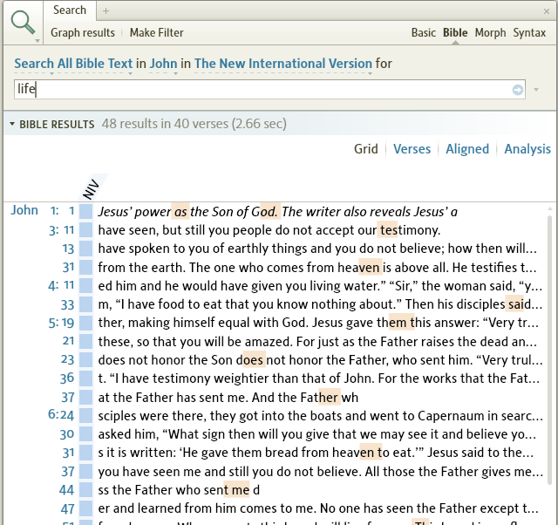The height and width of the screenshot is (525, 558).
Task: Click the blue cell for verse 5:19
Action: coord(85,323)
